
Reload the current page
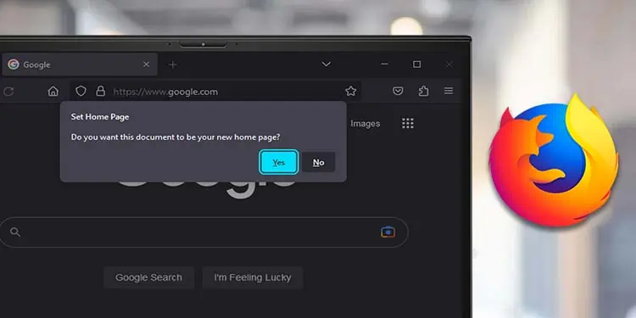tap(8, 92)
